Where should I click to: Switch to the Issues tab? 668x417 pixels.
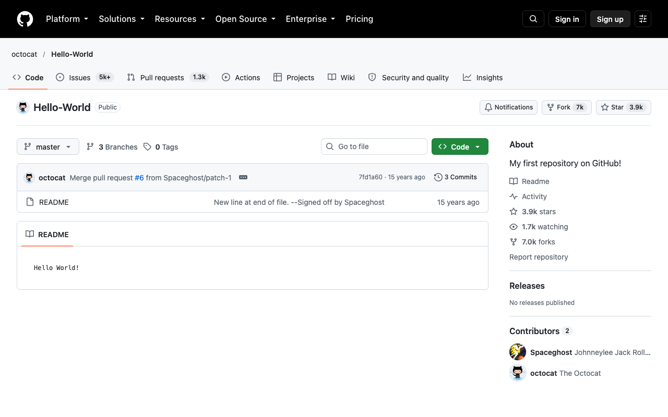pyautogui.click(x=85, y=77)
